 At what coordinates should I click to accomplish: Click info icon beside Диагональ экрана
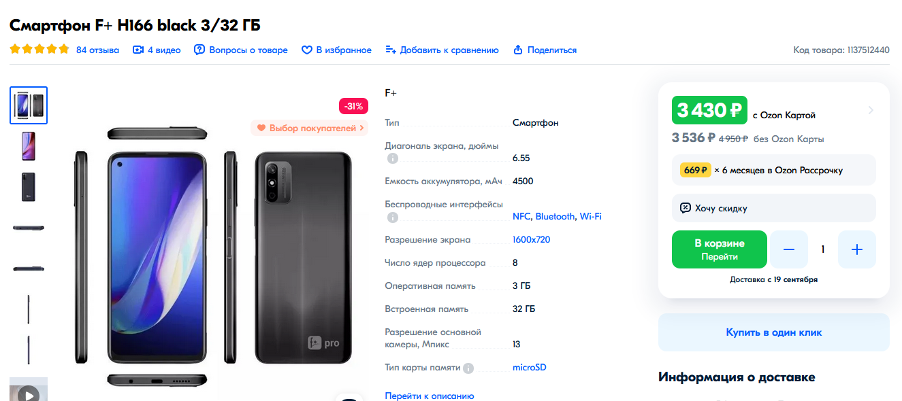pyautogui.click(x=393, y=158)
